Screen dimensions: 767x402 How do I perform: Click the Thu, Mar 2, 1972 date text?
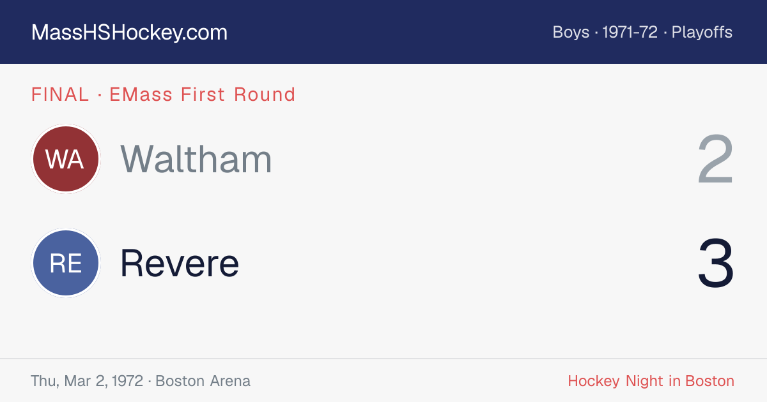[x=87, y=381]
